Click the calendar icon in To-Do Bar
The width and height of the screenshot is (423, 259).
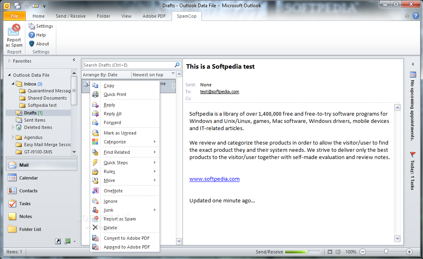pos(413,74)
